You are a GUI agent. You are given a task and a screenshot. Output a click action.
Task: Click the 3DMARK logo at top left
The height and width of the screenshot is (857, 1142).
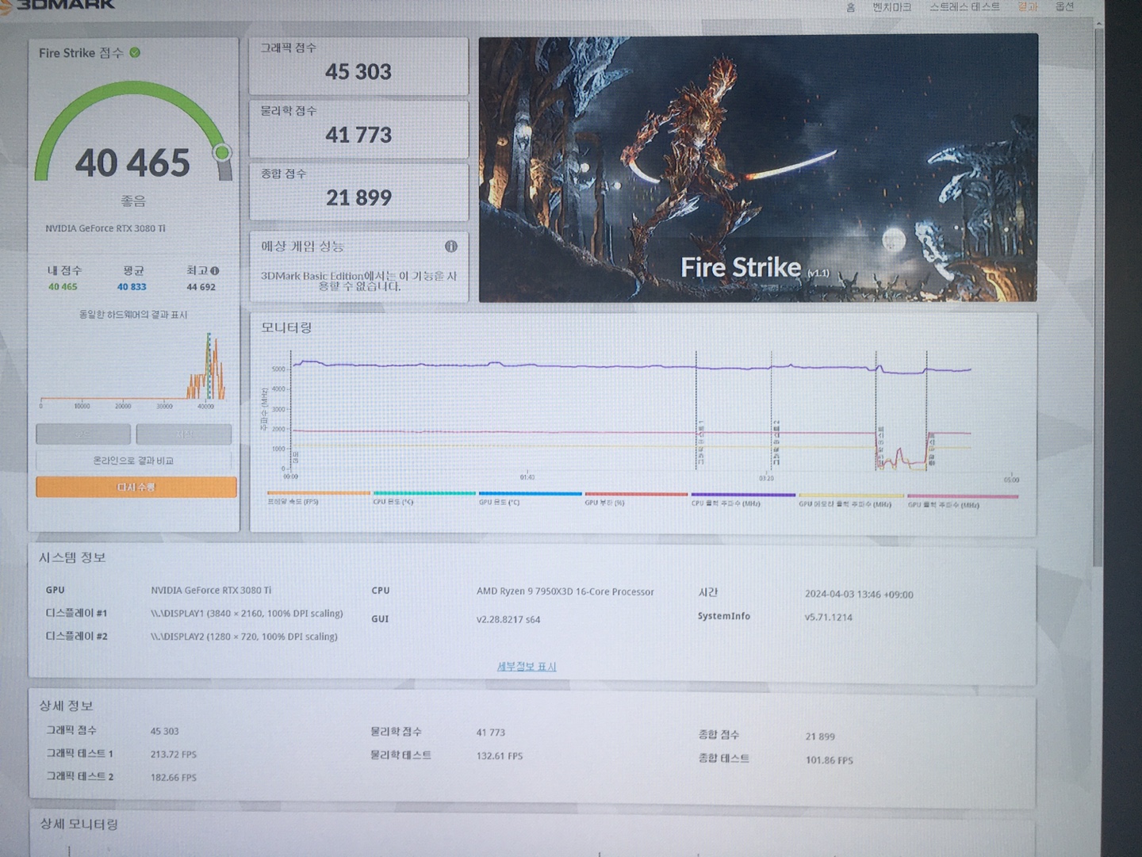[57, 4]
